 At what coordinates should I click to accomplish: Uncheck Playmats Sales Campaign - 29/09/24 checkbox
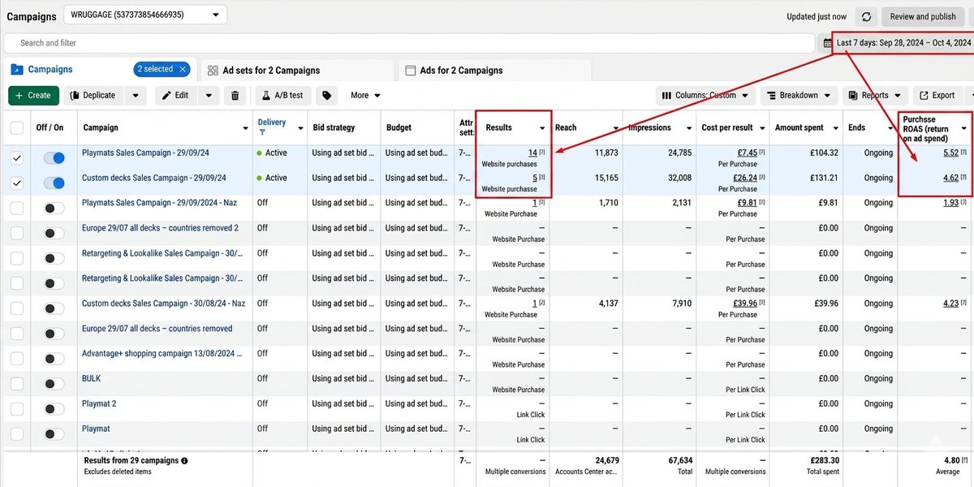[x=17, y=158]
